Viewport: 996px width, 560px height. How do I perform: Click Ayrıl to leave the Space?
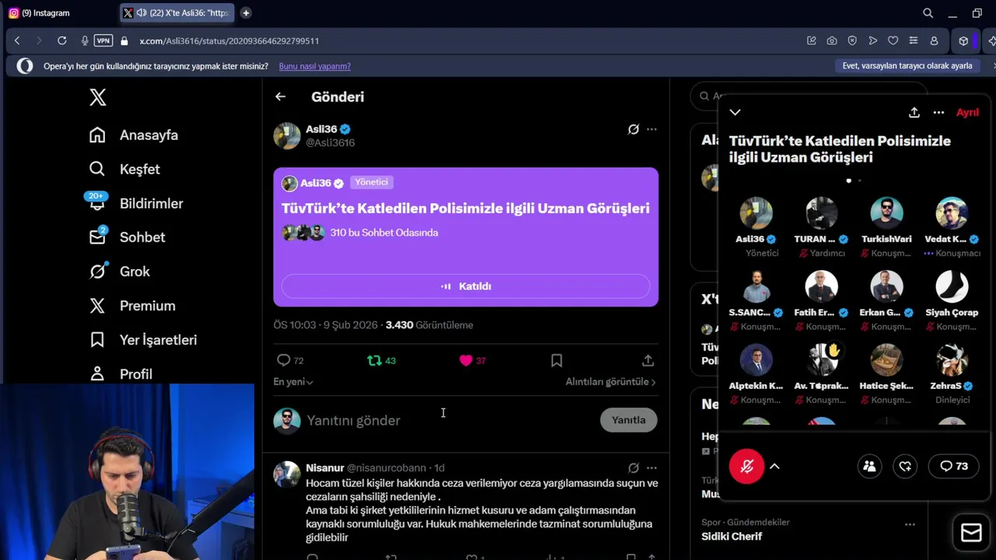pyautogui.click(x=967, y=112)
